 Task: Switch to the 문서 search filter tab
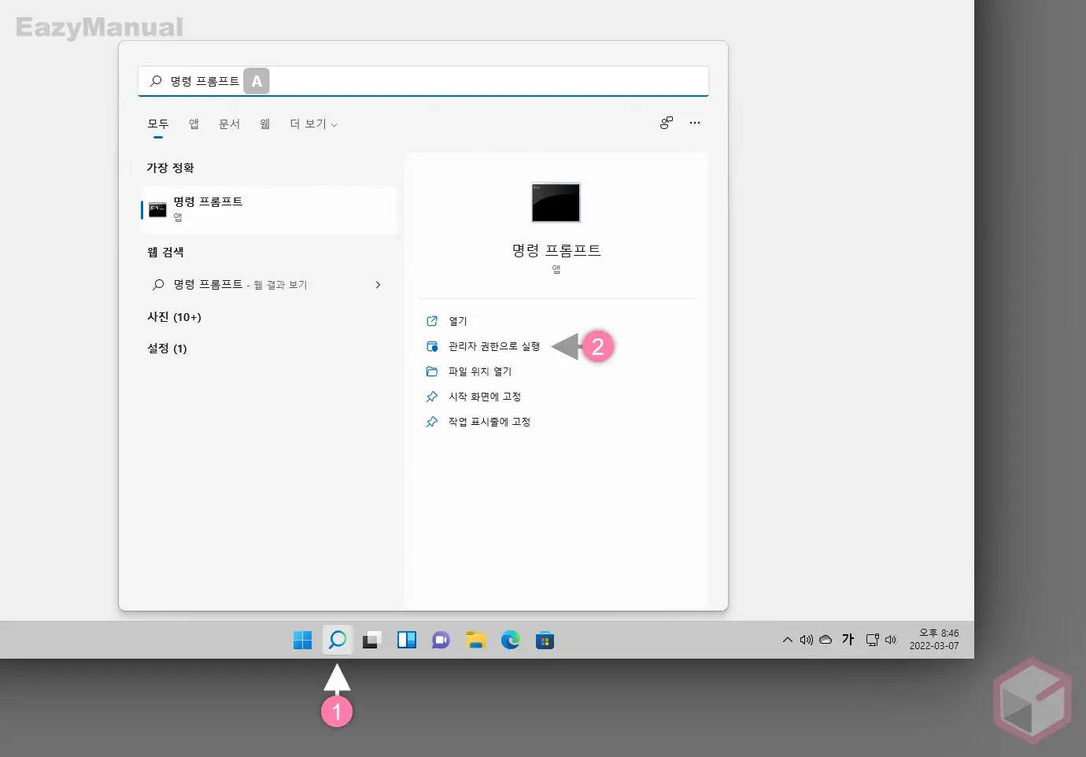point(229,124)
